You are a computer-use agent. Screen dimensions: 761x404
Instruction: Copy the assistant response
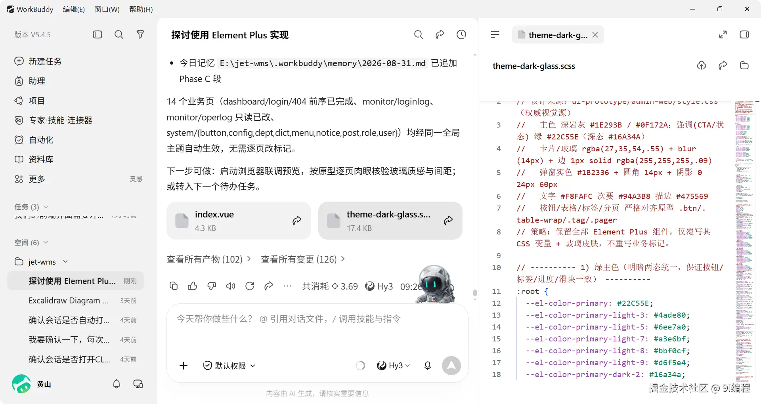(174, 286)
